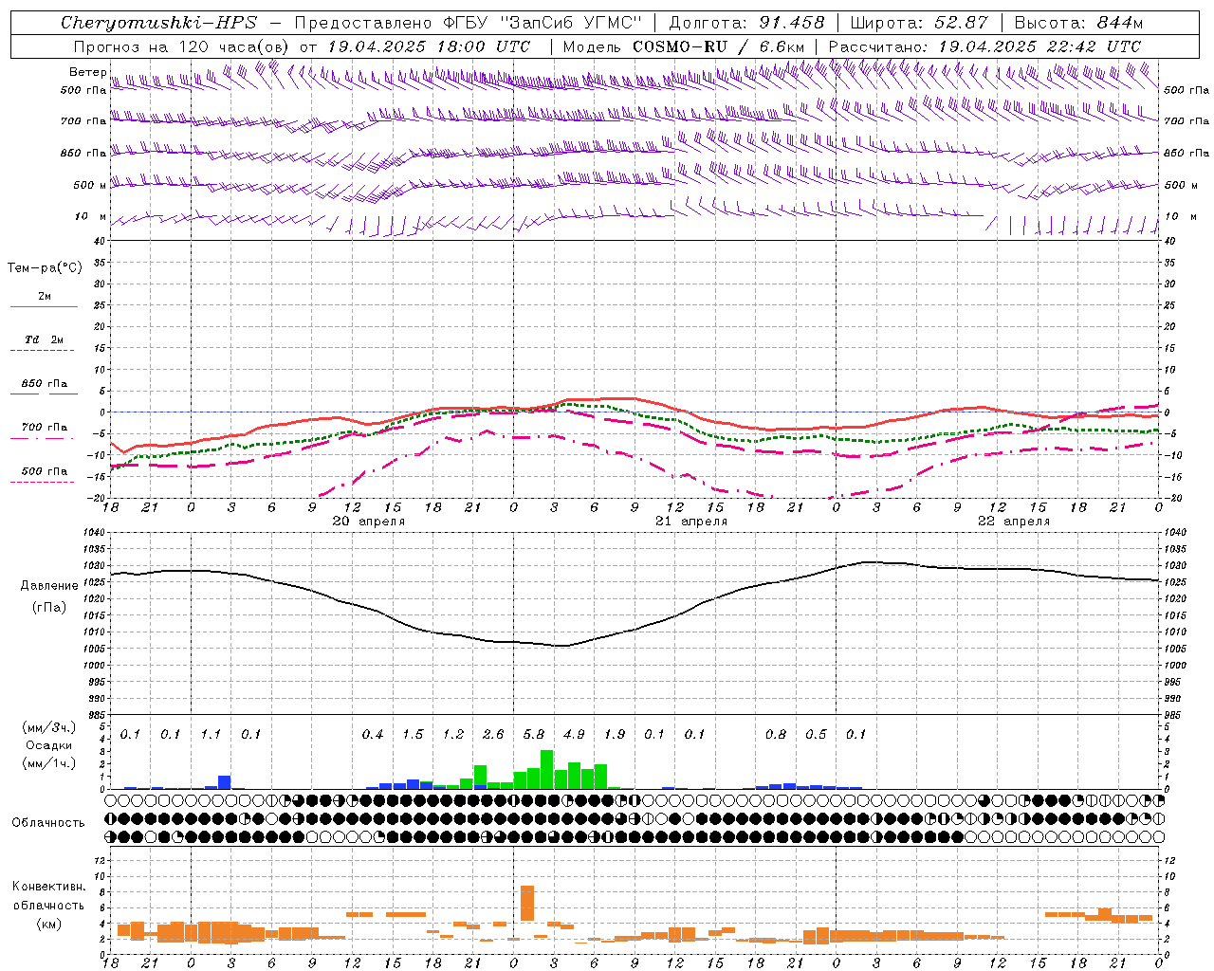Click the tallest blue precipitation bar near 20 April 03h
The width and height of the screenshot is (1214, 971).
point(225,782)
